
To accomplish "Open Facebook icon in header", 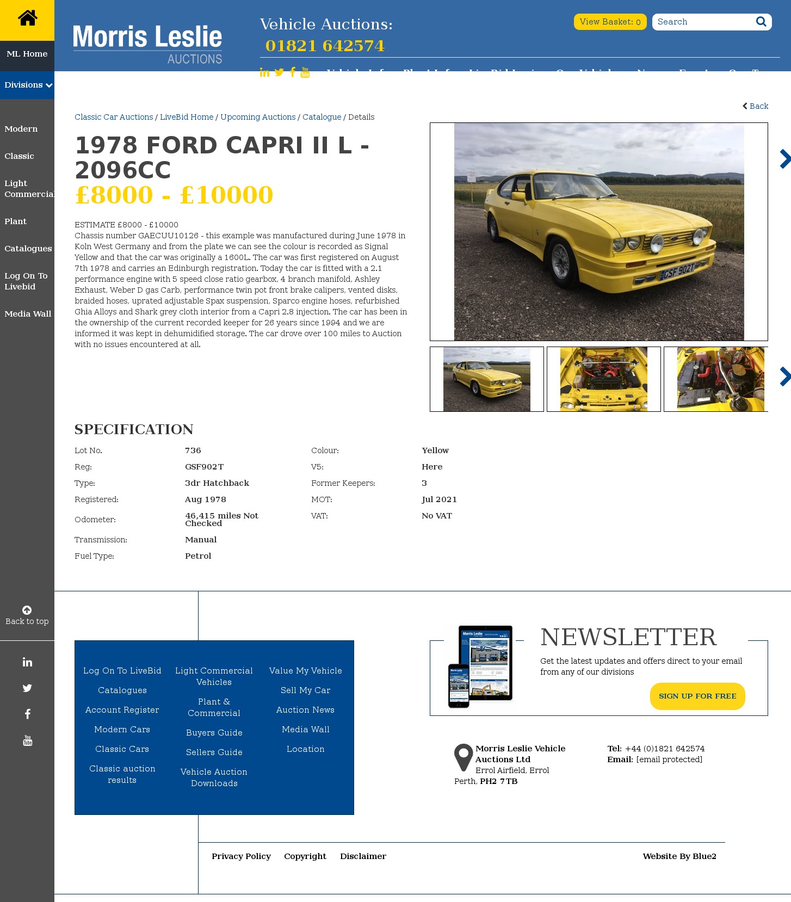I will click(293, 72).
